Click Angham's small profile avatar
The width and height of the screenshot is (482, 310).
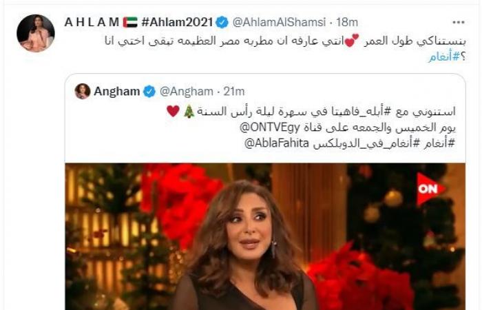click(83, 92)
